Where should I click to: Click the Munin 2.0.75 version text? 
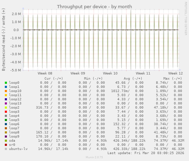(94, 157)
